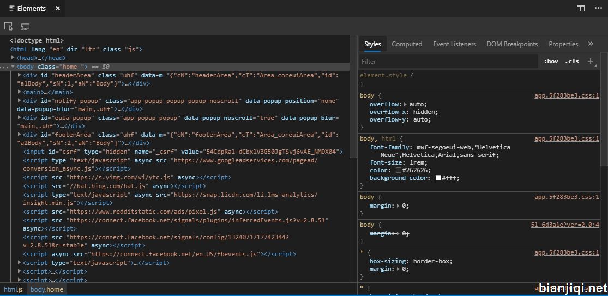Open app.5f283be3.css:1 link beside body overflow rule

click(567, 96)
